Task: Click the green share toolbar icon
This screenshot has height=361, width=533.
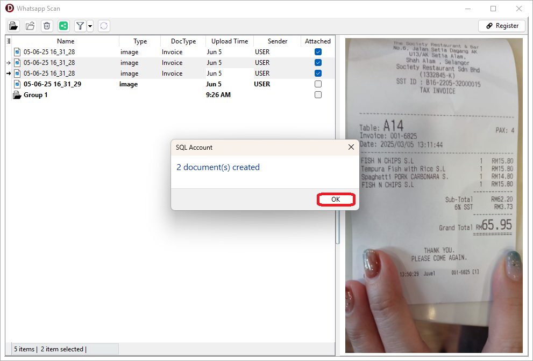Action: pyautogui.click(x=63, y=26)
